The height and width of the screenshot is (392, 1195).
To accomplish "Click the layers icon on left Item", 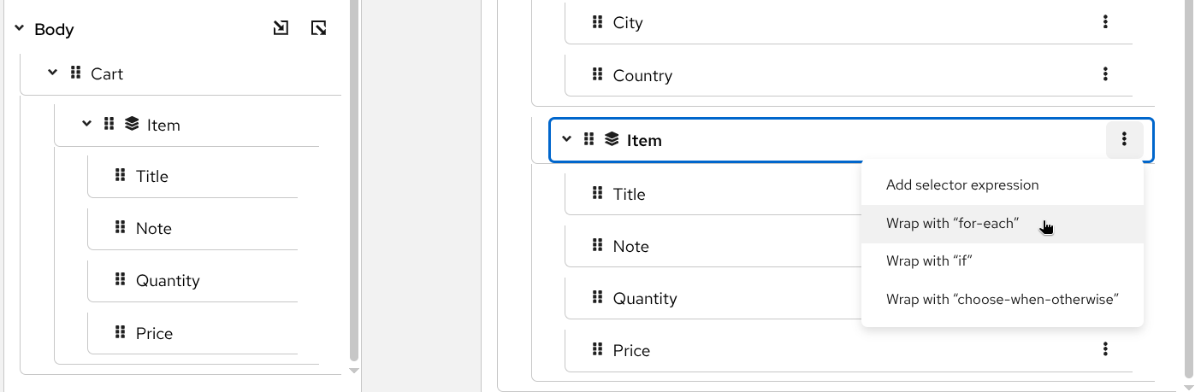I will pyautogui.click(x=132, y=125).
